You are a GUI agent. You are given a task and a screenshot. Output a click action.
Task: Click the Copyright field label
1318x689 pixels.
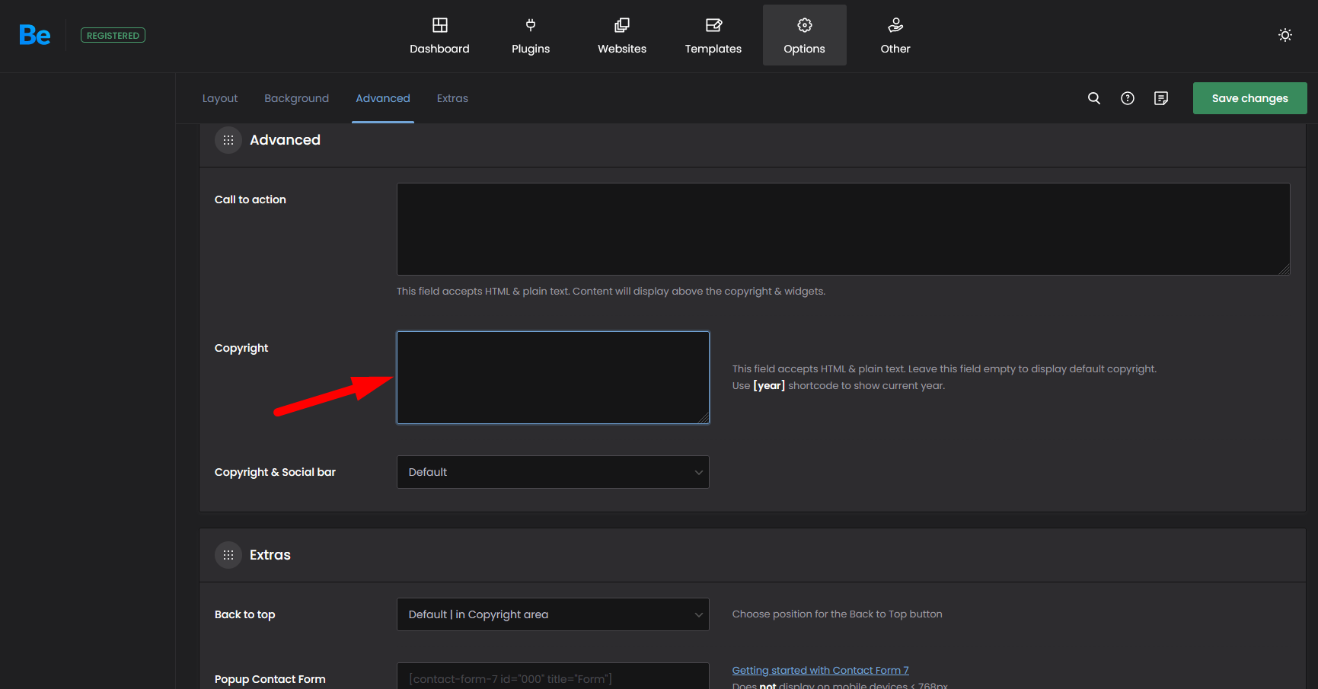(241, 348)
